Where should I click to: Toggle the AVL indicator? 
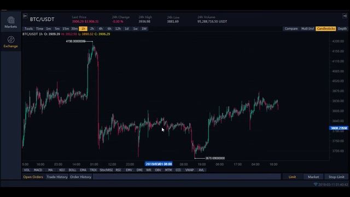pyautogui.click(x=201, y=170)
